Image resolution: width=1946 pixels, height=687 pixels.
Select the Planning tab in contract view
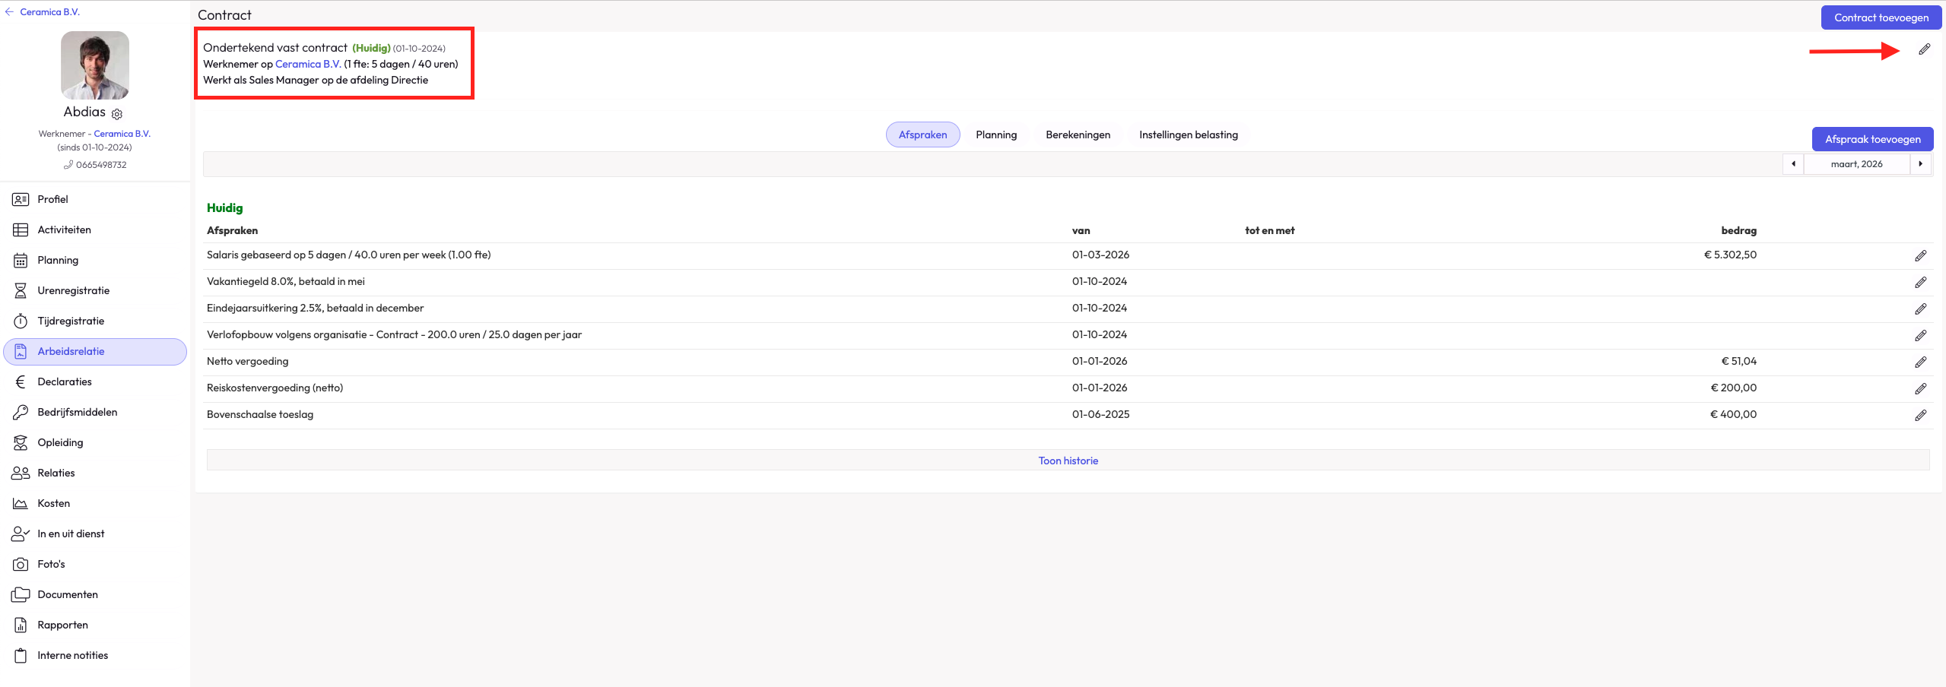point(995,135)
